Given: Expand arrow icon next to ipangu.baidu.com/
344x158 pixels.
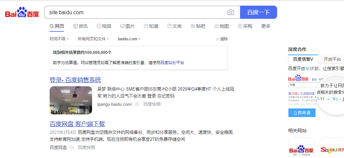Looking at the screenshot, I should pyautogui.click(x=137, y=104).
